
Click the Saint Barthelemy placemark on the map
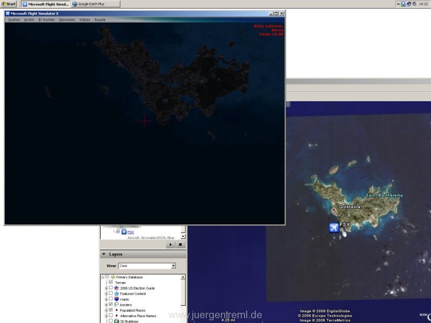361,198
